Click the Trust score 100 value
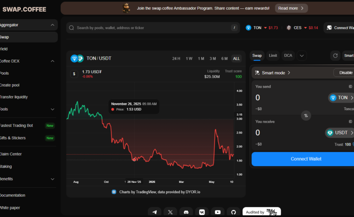The image size is (354, 217). (x=238, y=77)
